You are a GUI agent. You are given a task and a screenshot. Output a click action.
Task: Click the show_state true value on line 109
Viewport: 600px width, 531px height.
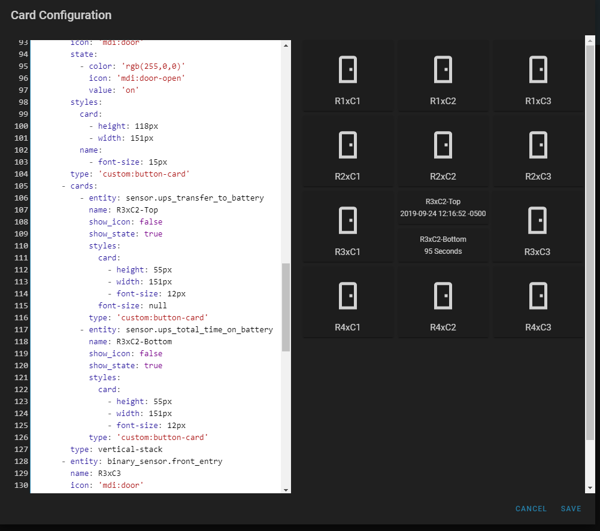(x=153, y=233)
